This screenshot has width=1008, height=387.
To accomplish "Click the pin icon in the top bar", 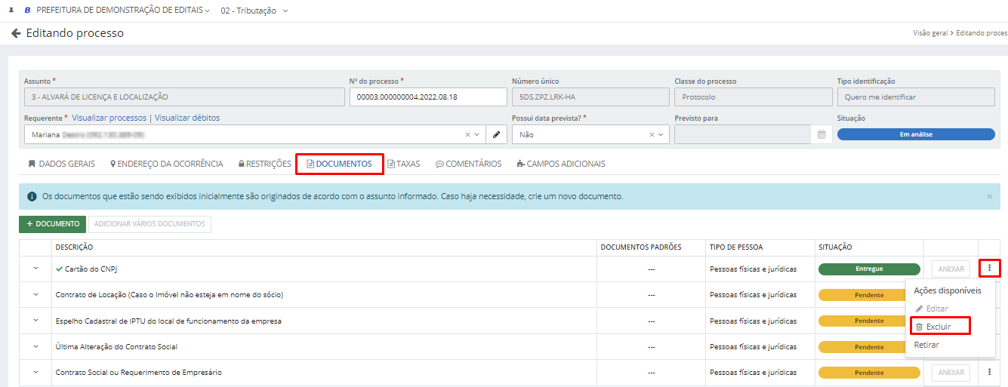I will click(11, 11).
